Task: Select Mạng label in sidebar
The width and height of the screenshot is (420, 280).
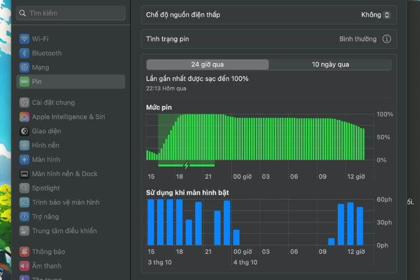Action: [40, 68]
